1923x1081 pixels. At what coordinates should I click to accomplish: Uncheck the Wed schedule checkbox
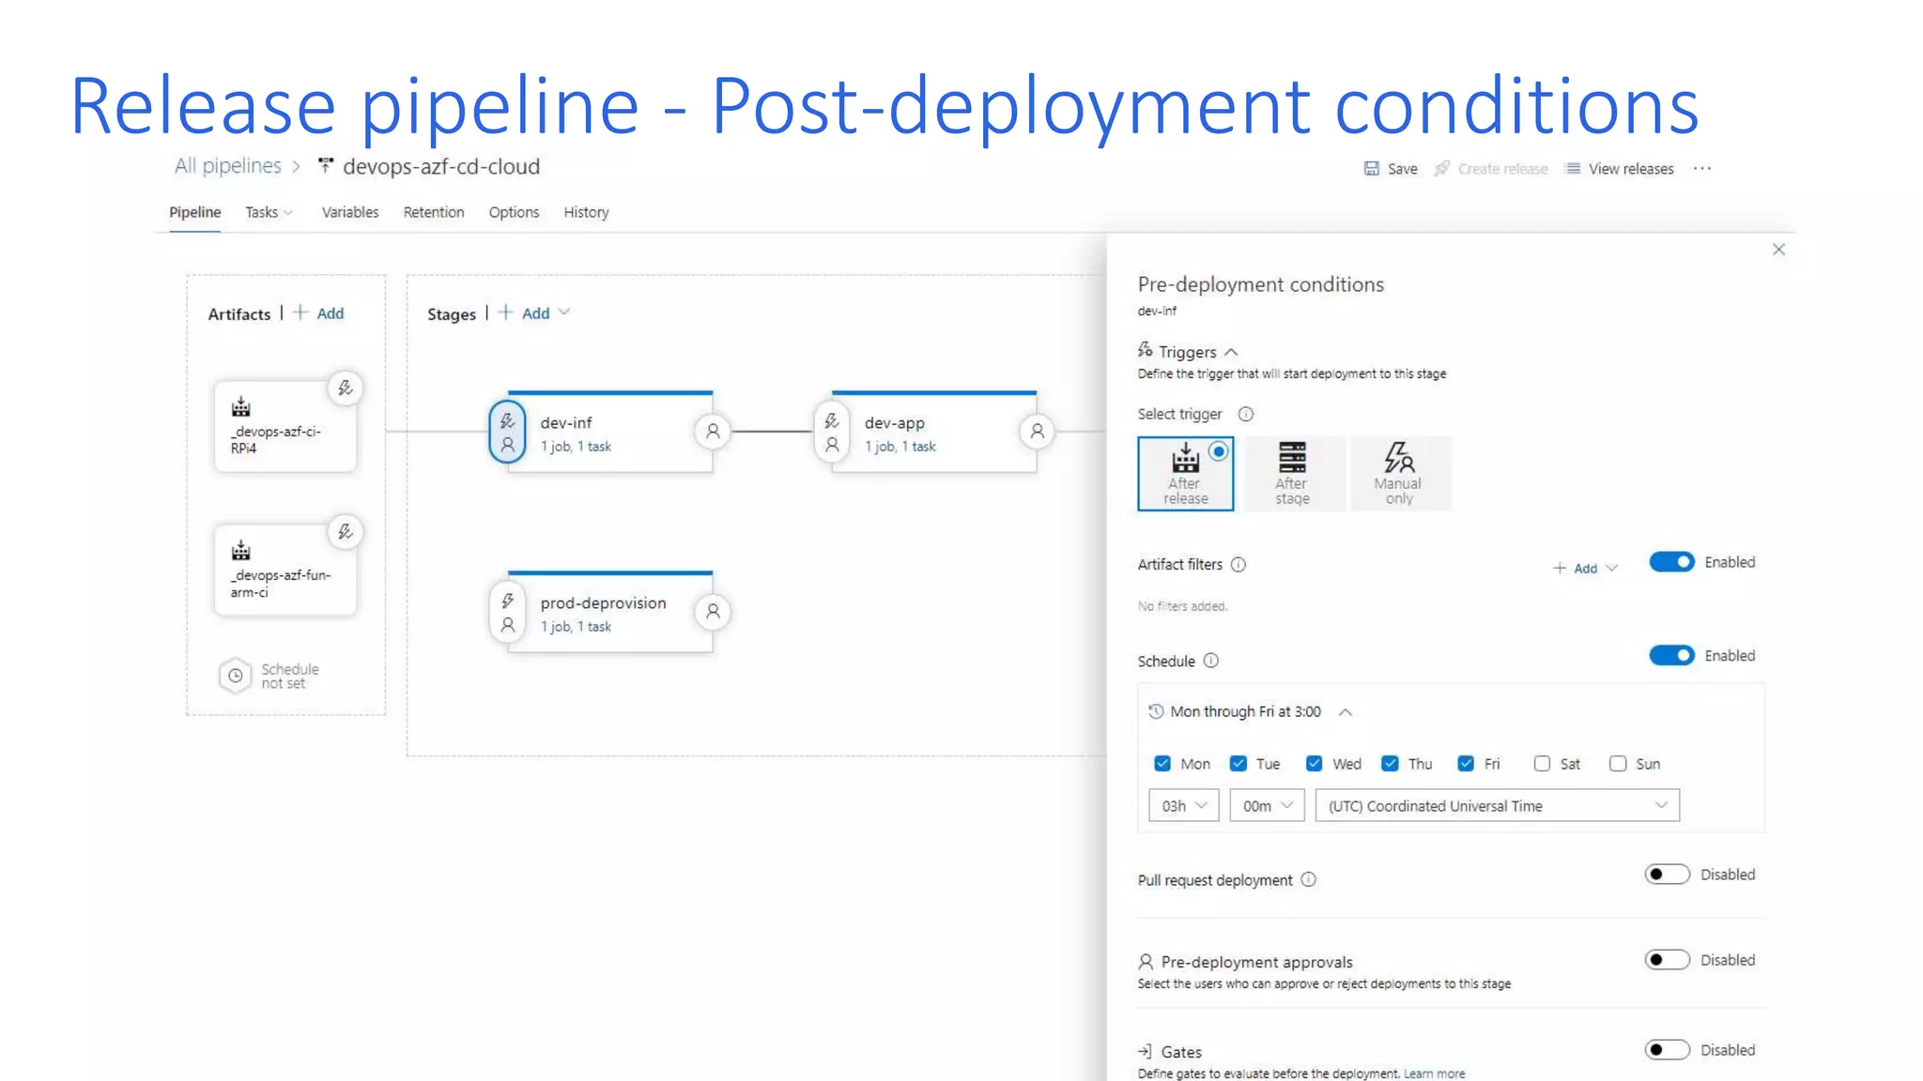point(1315,764)
